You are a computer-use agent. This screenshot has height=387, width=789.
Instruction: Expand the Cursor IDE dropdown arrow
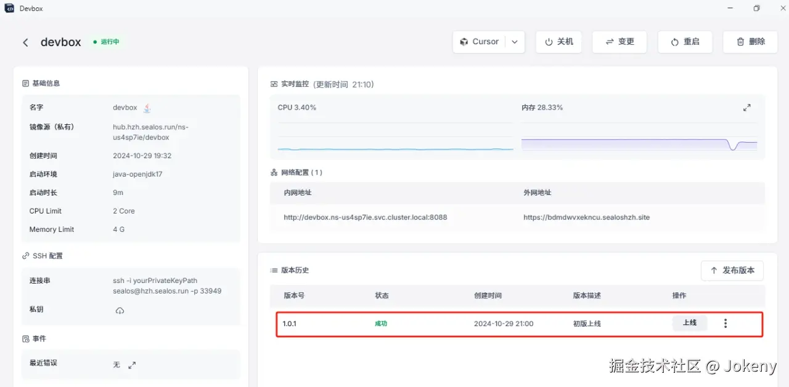pyautogui.click(x=515, y=42)
